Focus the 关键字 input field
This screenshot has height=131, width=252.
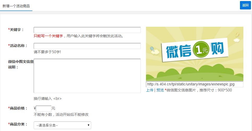coord(87,30)
